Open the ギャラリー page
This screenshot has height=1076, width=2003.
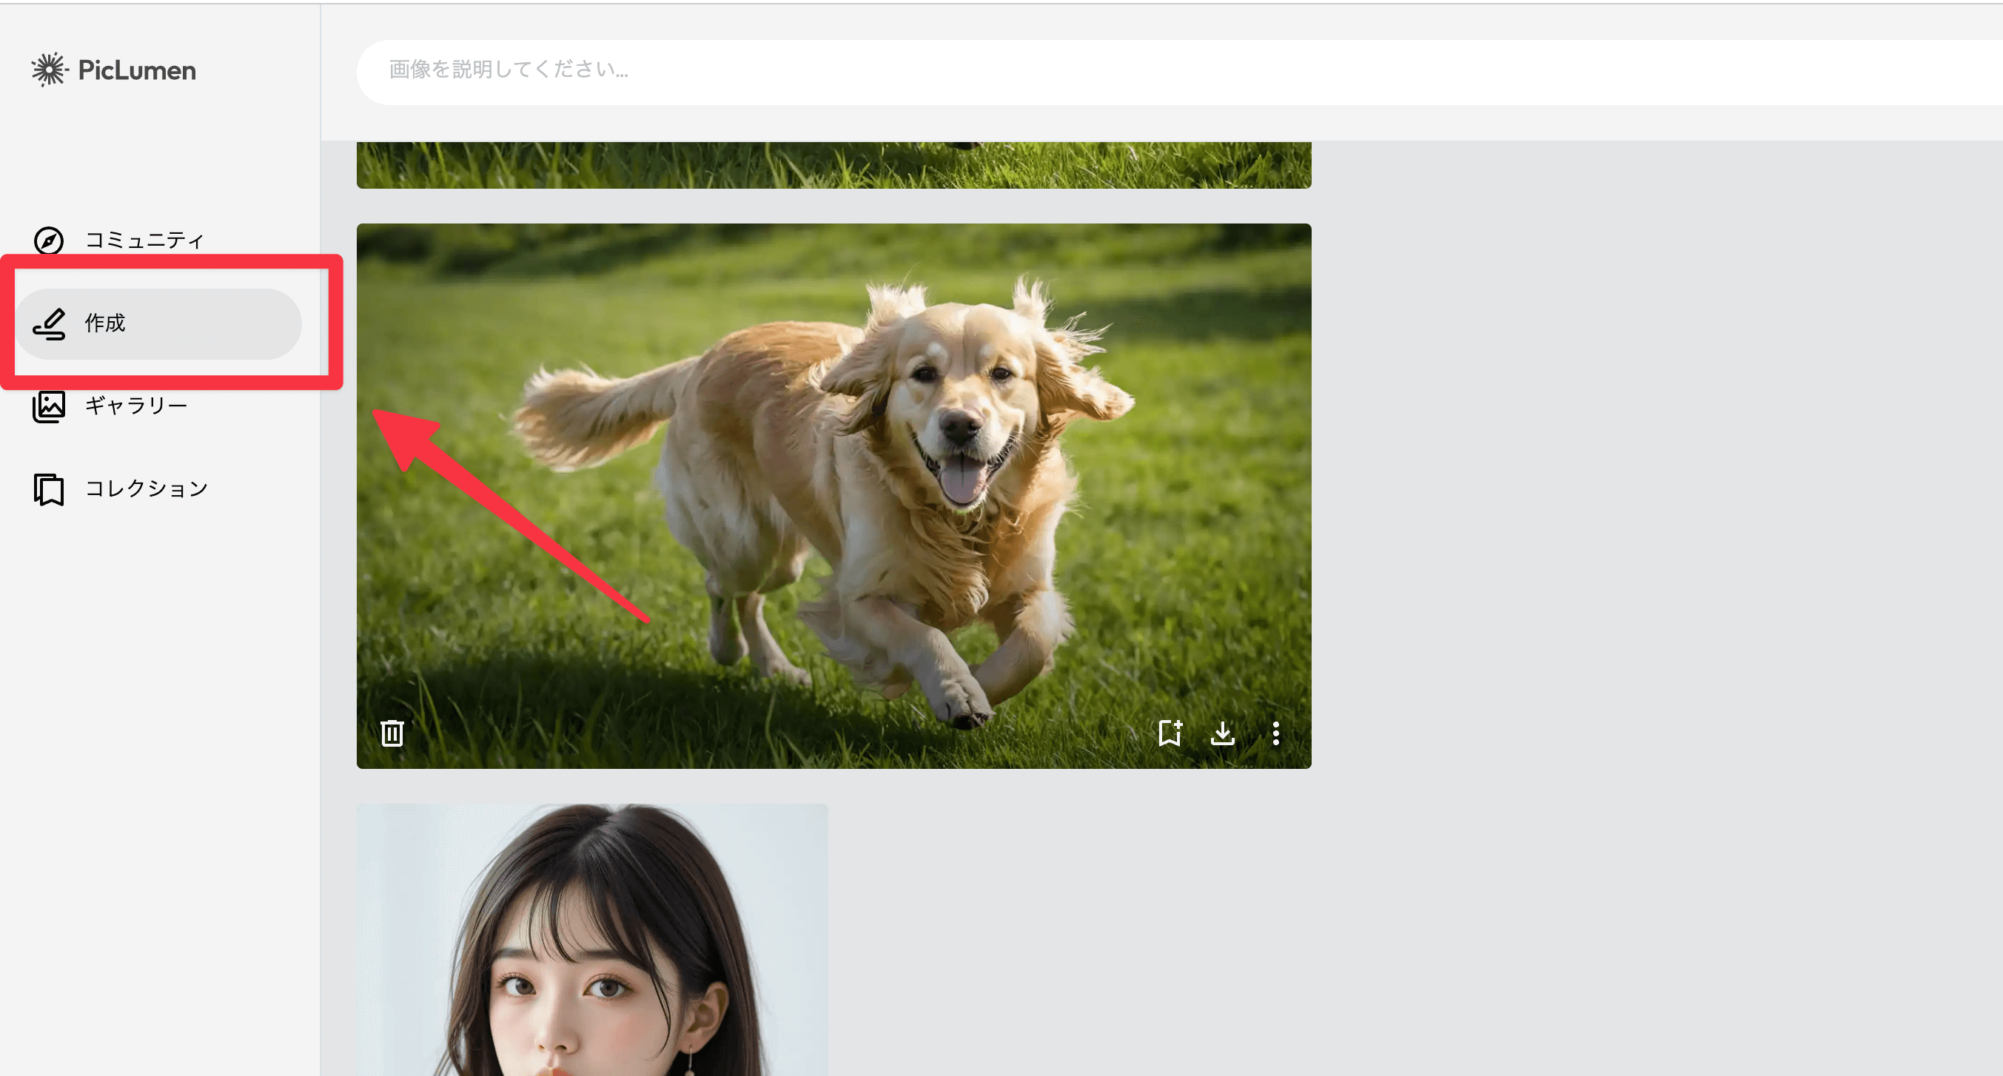pyautogui.click(x=136, y=406)
